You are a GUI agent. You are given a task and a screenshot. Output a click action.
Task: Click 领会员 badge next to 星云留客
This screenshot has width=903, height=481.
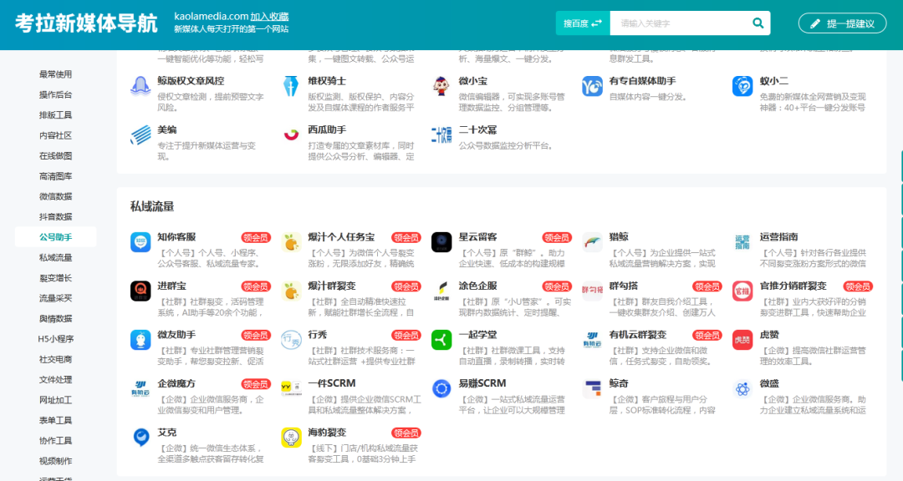(x=557, y=237)
